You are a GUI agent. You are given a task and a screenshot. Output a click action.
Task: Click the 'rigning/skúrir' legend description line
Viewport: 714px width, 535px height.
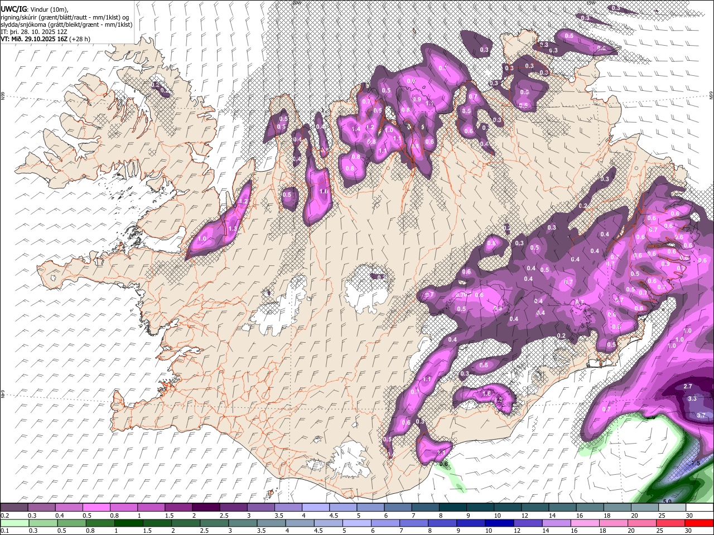pyautogui.click(x=65, y=17)
